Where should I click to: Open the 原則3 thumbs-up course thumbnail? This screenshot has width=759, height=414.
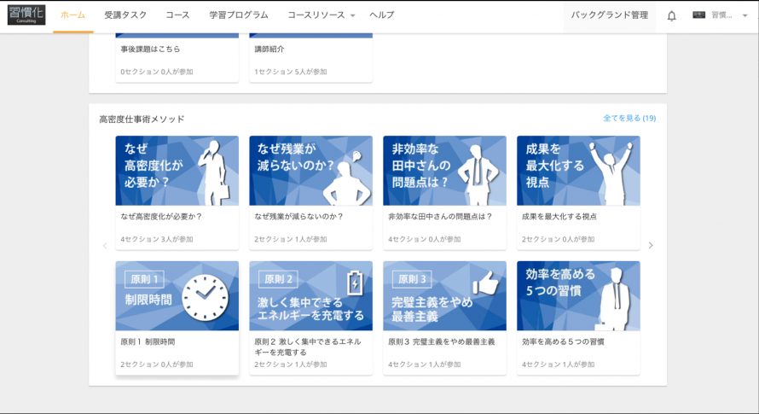click(444, 295)
